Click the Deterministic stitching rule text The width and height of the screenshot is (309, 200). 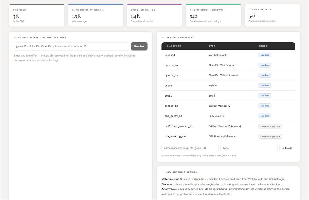pos(223,179)
